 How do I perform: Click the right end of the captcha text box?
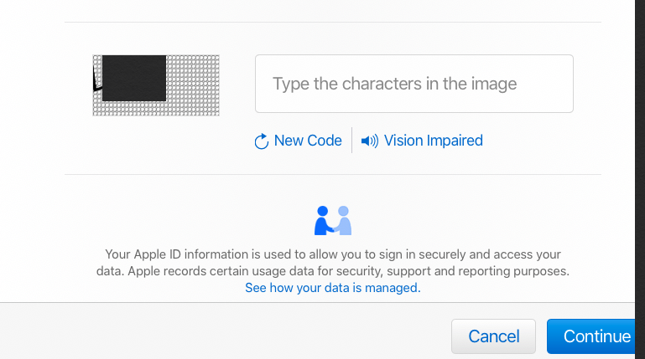pyautogui.click(x=558, y=84)
